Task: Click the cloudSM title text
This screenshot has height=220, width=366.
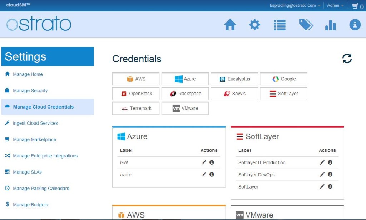Action: pyautogui.click(x=18, y=5)
